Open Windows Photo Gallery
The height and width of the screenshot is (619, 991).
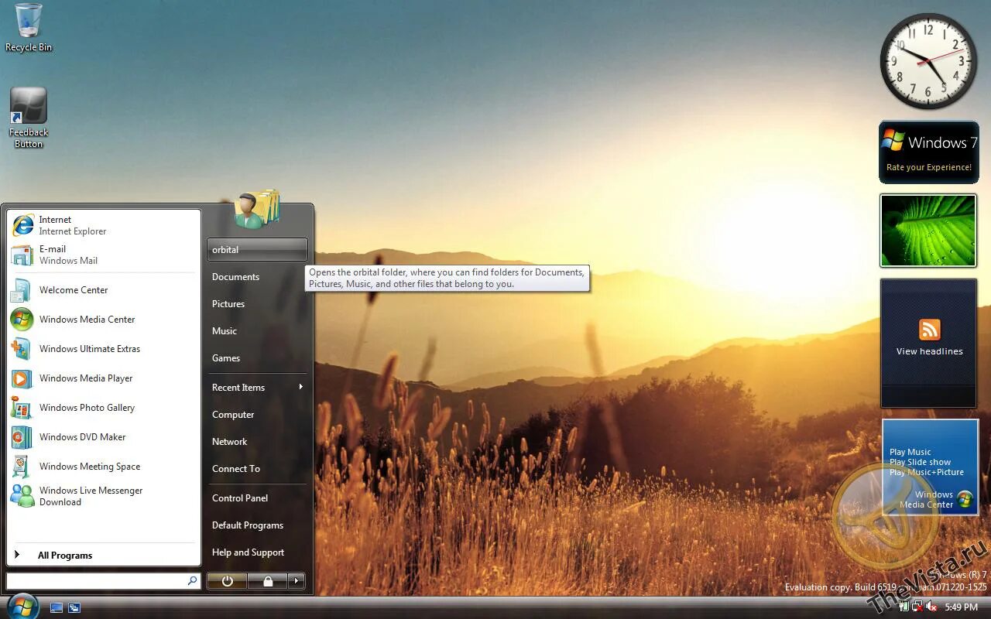[x=104, y=408]
